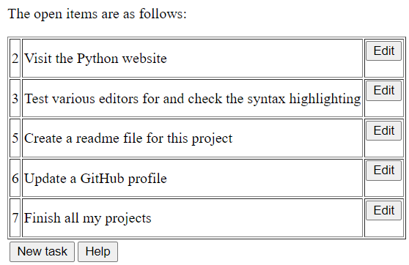Select text "Finish all my projects"
Viewport: 409px width, 265px height.
[x=88, y=218]
